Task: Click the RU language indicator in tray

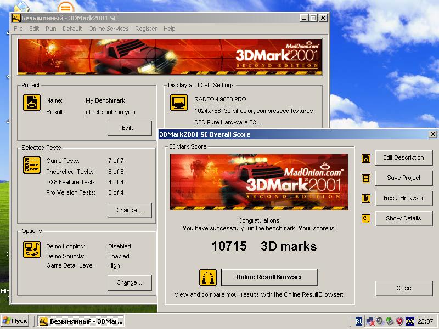Action: point(358,321)
